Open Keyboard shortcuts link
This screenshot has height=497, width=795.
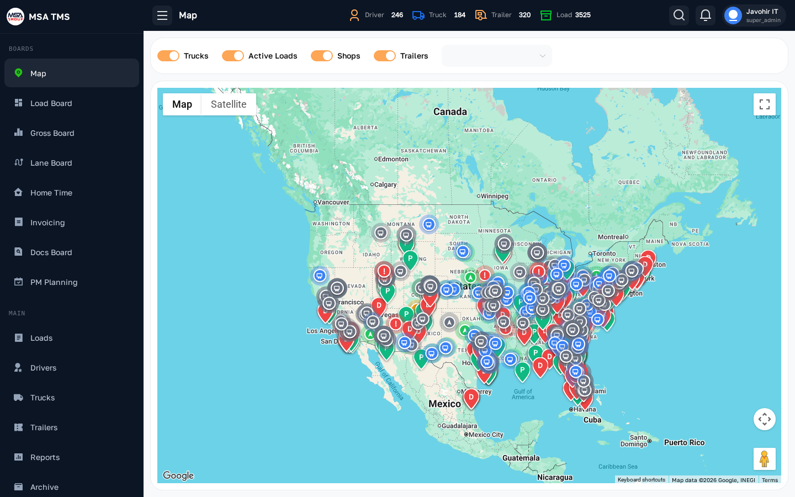click(x=642, y=480)
